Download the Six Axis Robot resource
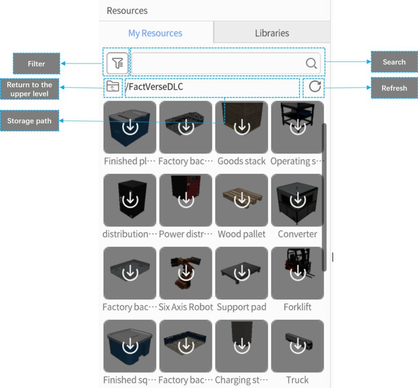Screen dimensions: 418x388 pyautogui.click(x=186, y=273)
